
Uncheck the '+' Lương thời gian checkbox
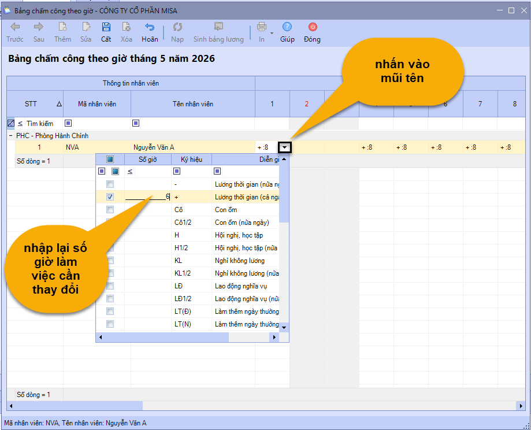coord(110,197)
